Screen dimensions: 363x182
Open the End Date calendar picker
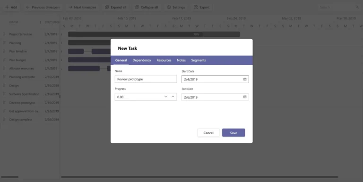(x=245, y=97)
